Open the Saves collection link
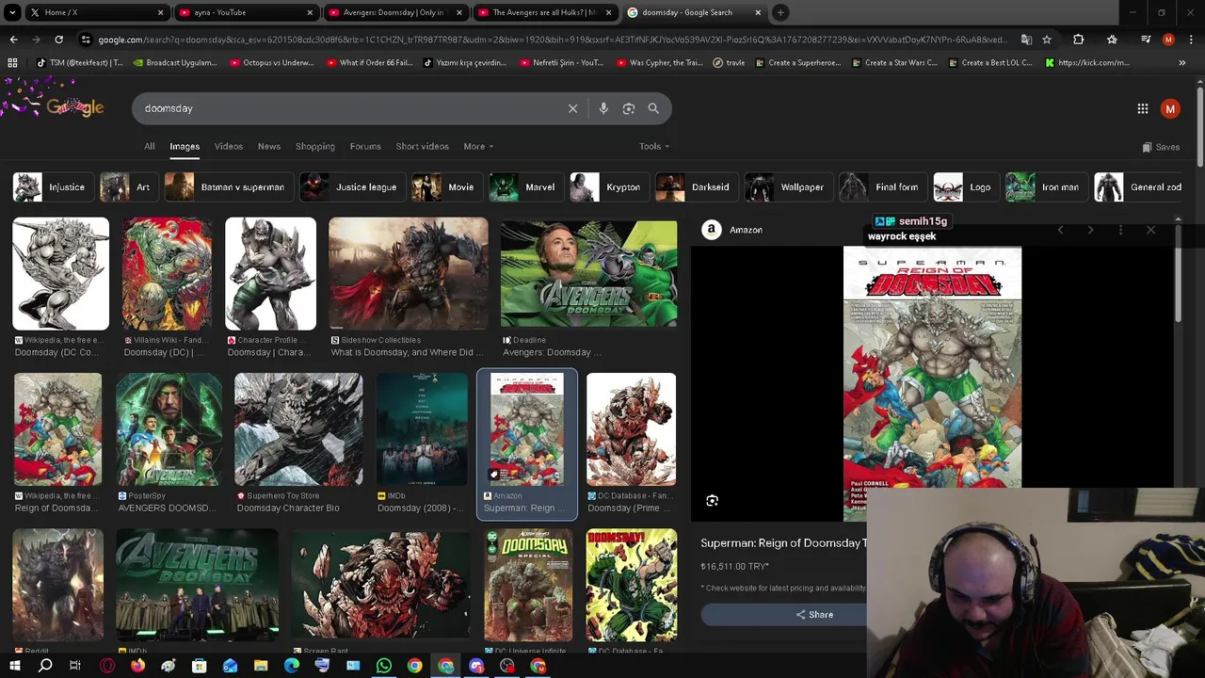Viewport: 1205px width, 678px height. point(1161,147)
